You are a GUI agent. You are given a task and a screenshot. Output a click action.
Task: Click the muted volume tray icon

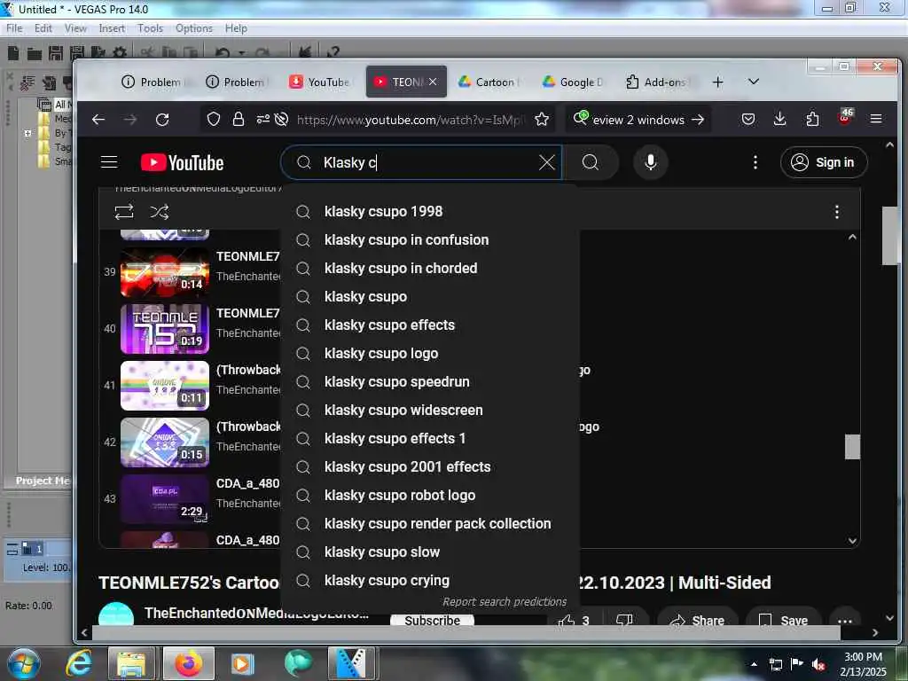click(x=818, y=664)
